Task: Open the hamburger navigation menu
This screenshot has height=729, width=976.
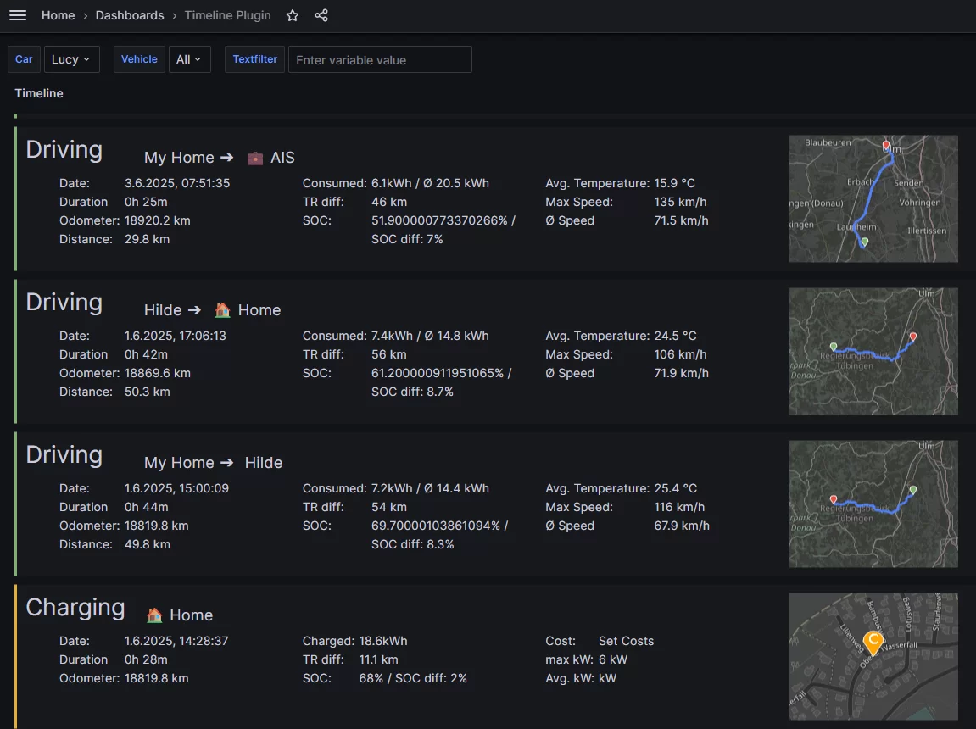Action: point(18,15)
